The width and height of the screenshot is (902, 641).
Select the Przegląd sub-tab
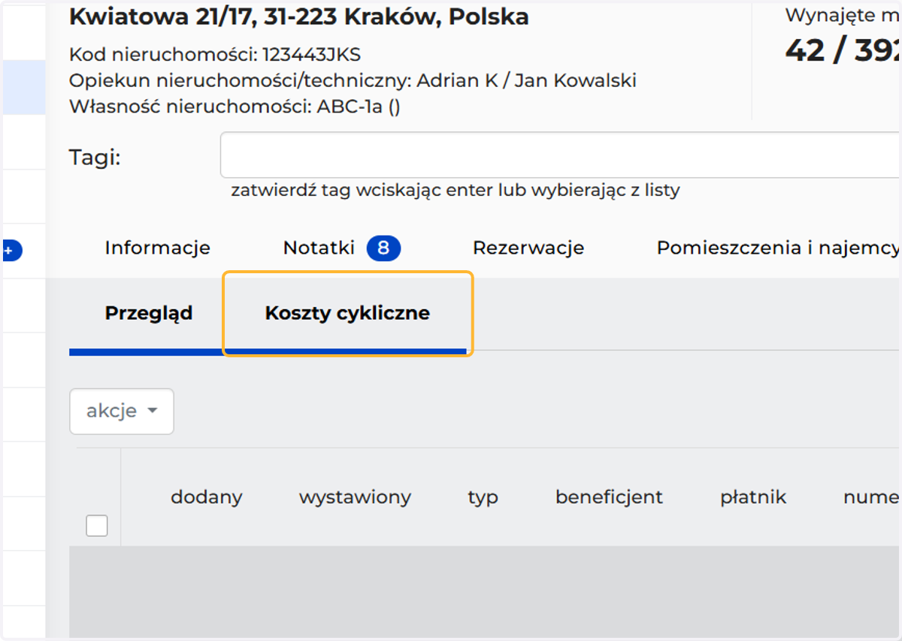[x=149, y=313]
